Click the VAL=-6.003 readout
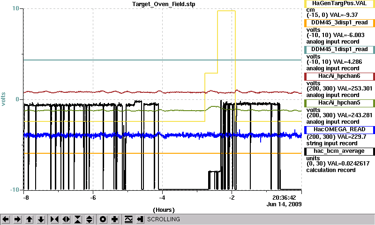The width and height of the screenshot is (375, 225). point(349,35)
